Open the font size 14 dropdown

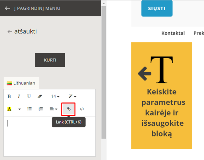click(x=55, y=96)
